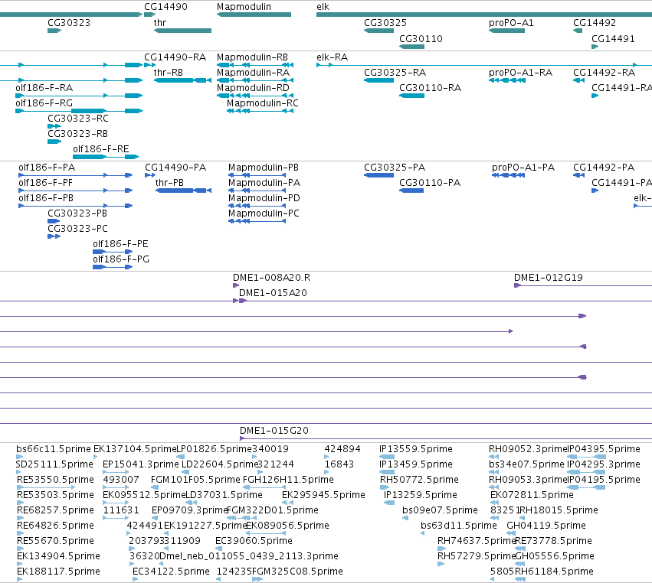Click the elk-RA transcript label
The height and width of the screenshot is (583, 652).
click(332, 57)
